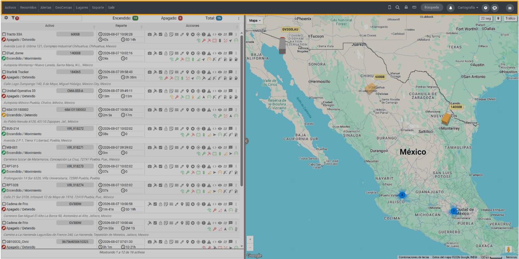Click the asset search input field

click(51, 18)
